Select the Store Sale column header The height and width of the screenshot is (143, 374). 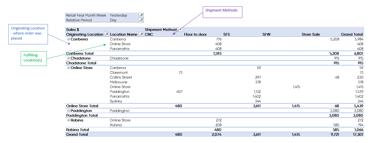[311, 34]
